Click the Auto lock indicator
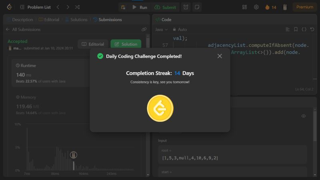This screenshot has height=180, width=320. 180,29
